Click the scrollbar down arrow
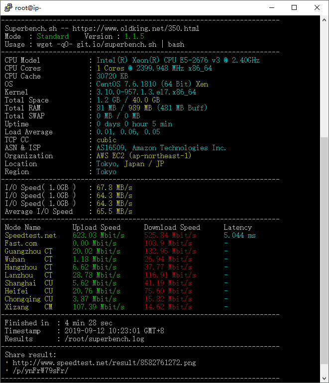Screen dimensions: 329x383 pos(324,379)
